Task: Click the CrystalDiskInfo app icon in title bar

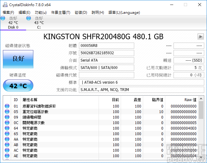Action: click(5, 5)
